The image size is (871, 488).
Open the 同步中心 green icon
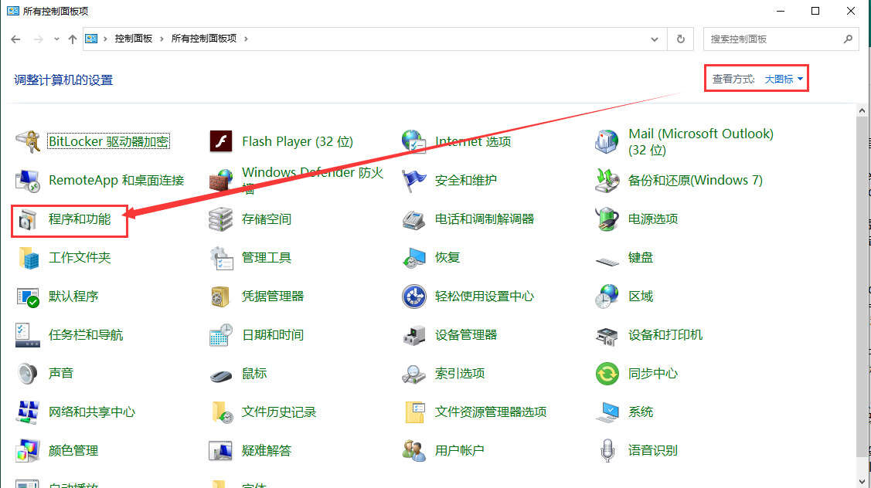[x=607, y=374]
